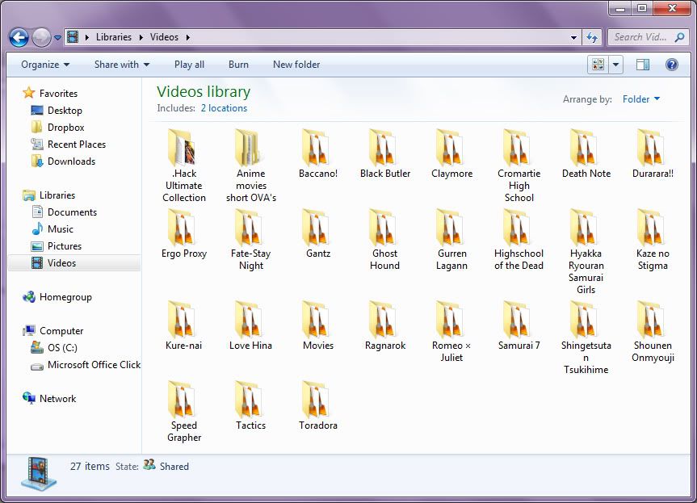Toggle the preview pane icon
The height and width of the screenshot is (503, 697).
coord(642,65)
